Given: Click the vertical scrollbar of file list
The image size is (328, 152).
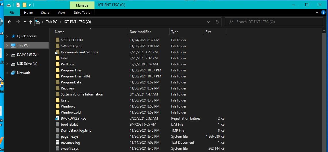Looking at the screenshot, I should point(325,92).
